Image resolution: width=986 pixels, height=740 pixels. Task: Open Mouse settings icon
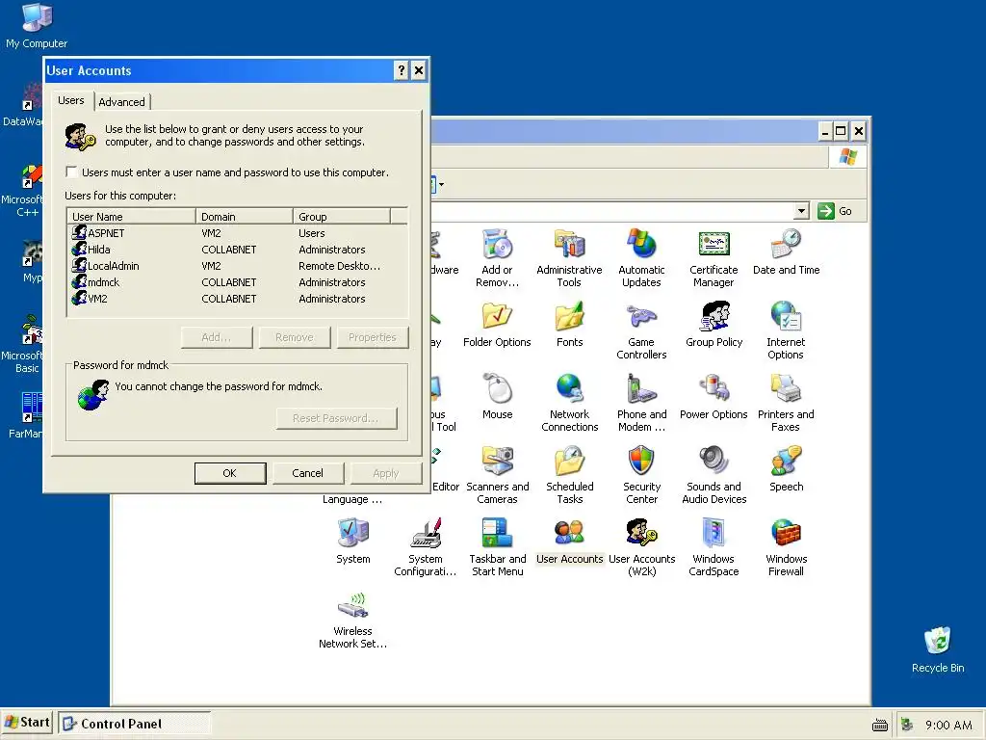pos(497,389)
